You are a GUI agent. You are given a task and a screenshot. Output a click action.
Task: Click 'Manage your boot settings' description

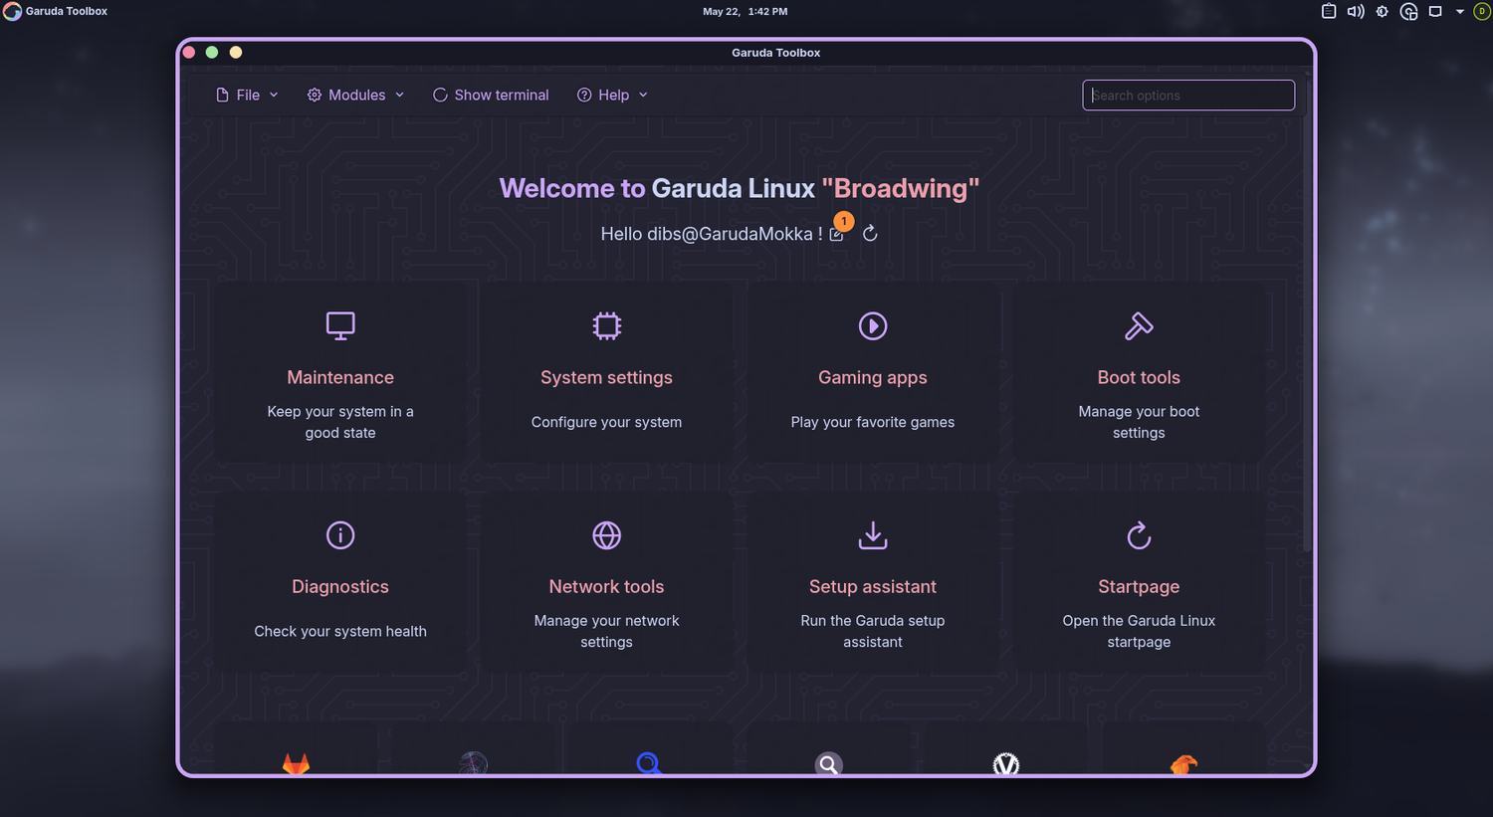pyautogui.click(x=1139, y=422)
